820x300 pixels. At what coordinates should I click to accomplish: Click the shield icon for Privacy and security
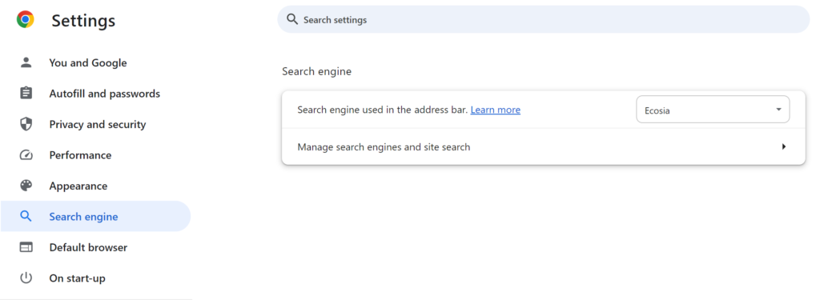click(26, 124)
